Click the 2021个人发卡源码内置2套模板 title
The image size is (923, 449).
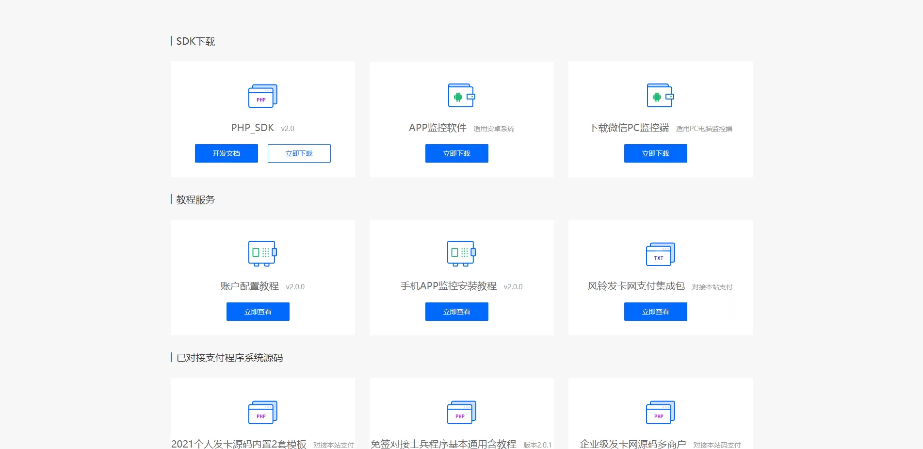point(239,444)
